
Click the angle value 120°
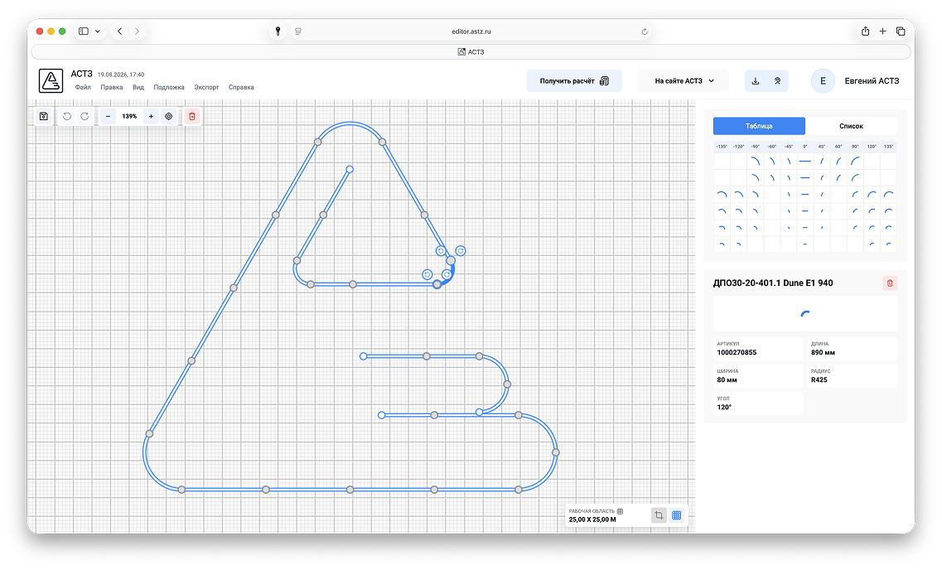coord(724,408)
